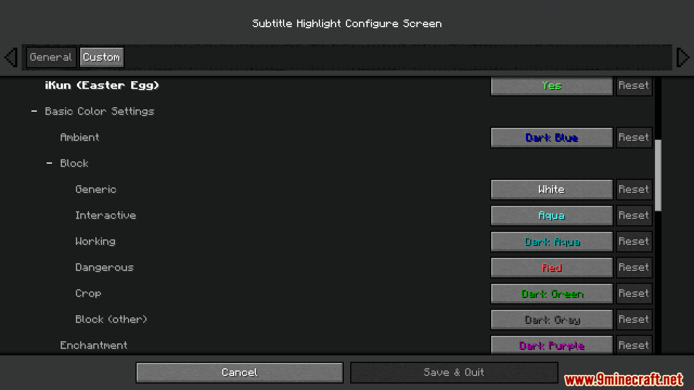This screenshot has width=694, height=390.
Task: Reset the iKun Easter Egg setting
Action: (x=634, y=86)
